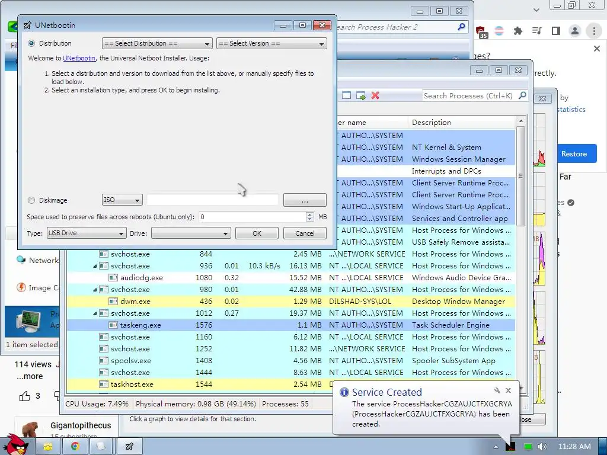Click the magnifier icon in Search Processes
The image size is (607, 455).
(522, 95)
